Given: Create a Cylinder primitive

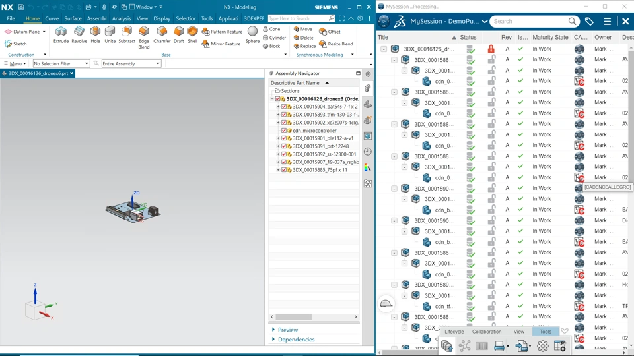Looking at the screenshot, I should pyautogui.click(x=274, y=38).
